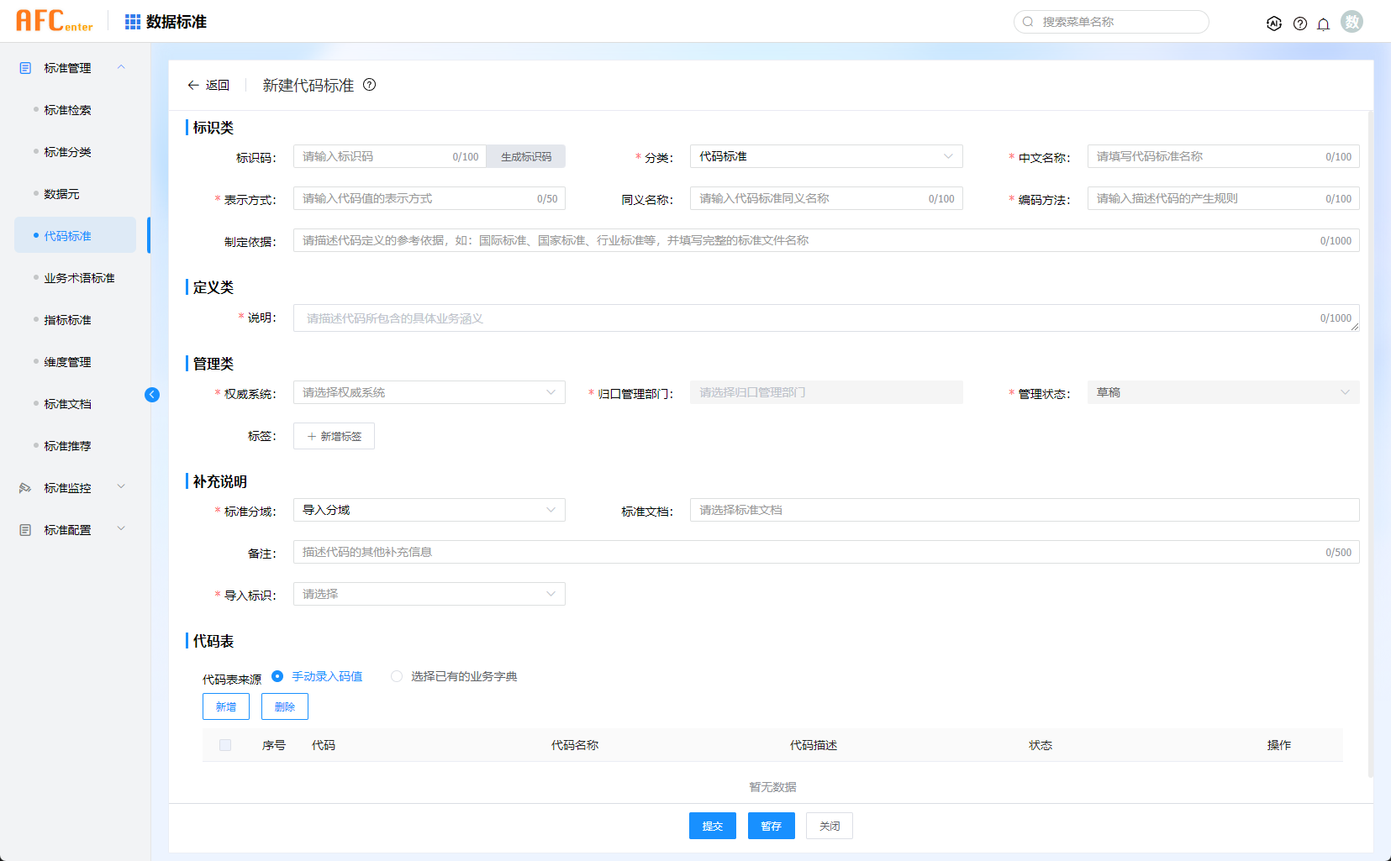The width and height of the screenshot is (1391, 861).
Task: Click the 提交 button
Action: coord(713,826)
